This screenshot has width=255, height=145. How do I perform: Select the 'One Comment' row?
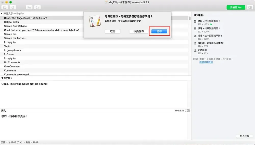point(94,66)
